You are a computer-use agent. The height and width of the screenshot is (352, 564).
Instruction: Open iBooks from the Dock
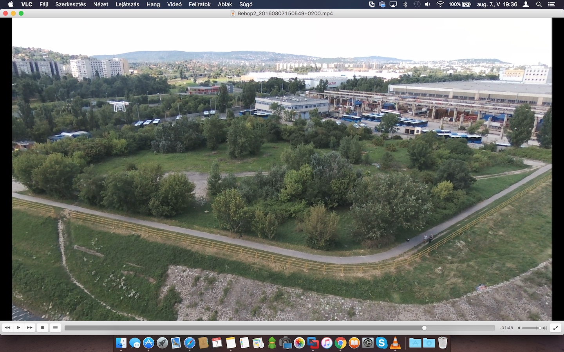354,343
